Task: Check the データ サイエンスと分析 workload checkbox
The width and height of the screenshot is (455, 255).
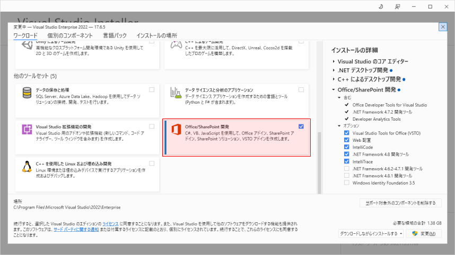Action: [301, 90]
